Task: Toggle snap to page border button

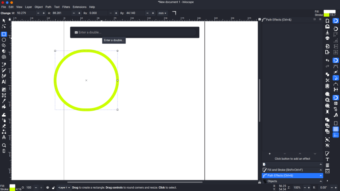Action: point(336,123)
